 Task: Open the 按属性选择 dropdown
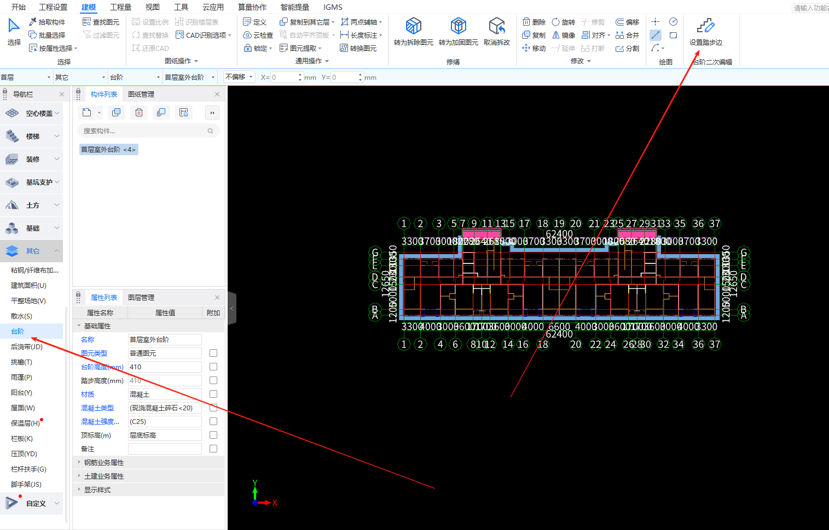[53, 48]
